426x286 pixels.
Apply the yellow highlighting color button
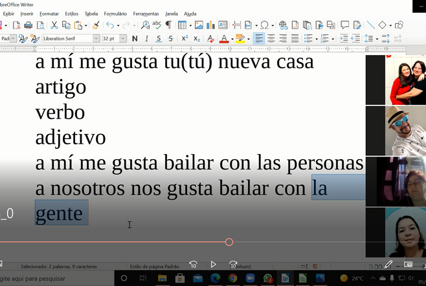[x=240, y=39]
